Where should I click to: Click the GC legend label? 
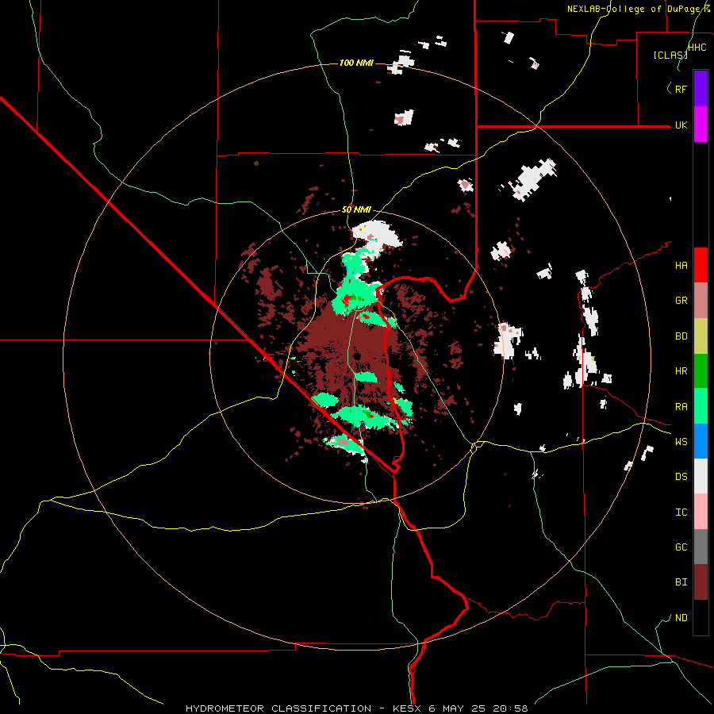[x=681, y=547]
